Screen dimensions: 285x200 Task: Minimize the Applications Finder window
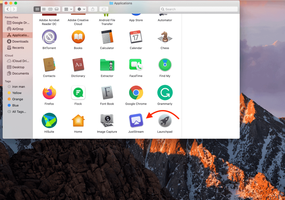[x=11, y=3]
